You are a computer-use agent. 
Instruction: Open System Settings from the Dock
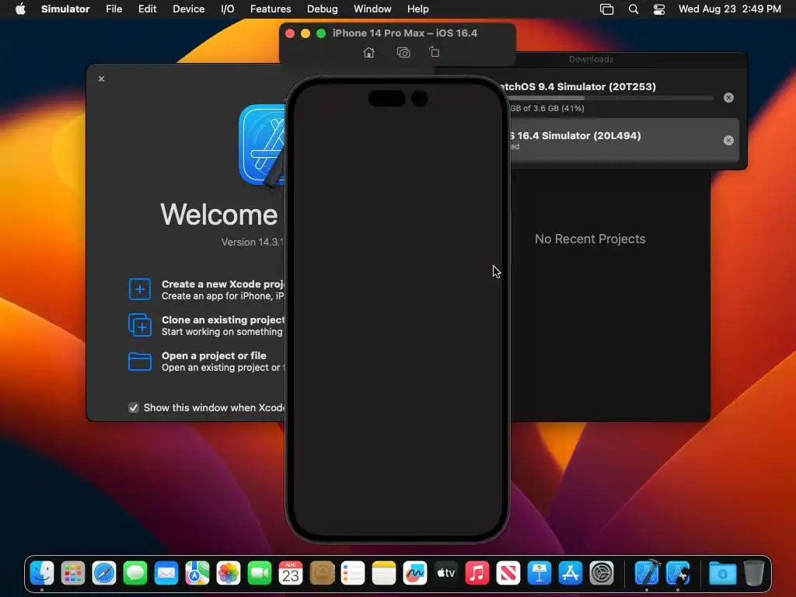pos(602,573)
